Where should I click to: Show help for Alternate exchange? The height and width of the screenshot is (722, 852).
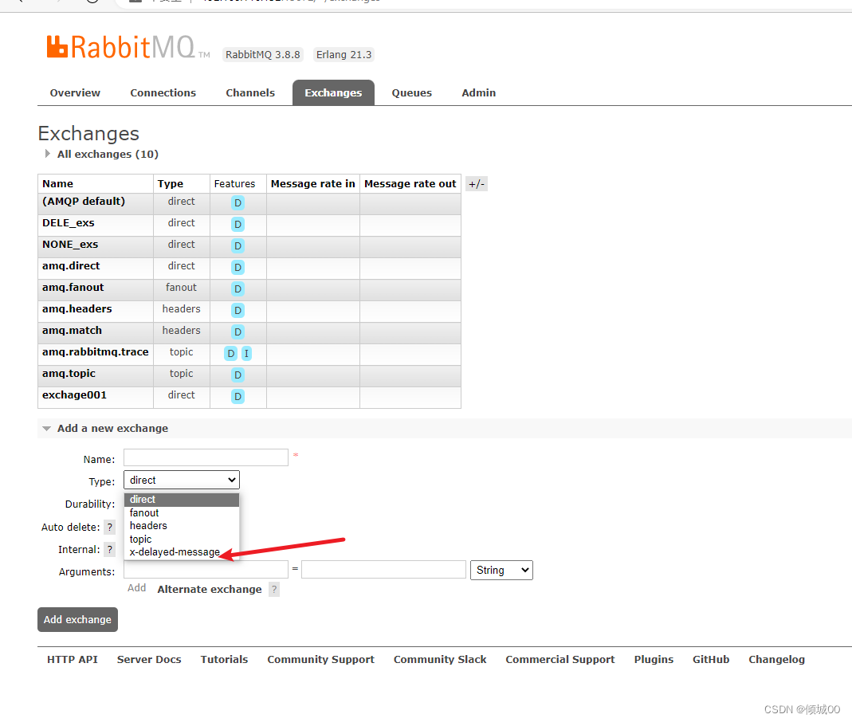[274, 590]
